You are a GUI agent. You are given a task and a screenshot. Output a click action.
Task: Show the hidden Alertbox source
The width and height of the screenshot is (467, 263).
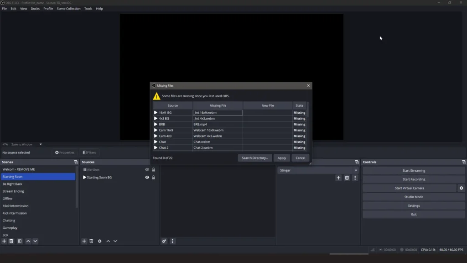click(147, 169)
